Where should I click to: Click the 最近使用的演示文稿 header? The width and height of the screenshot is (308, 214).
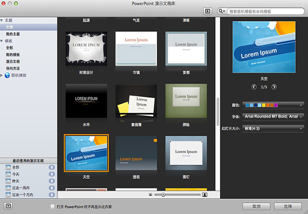click(x=28, y=161)
